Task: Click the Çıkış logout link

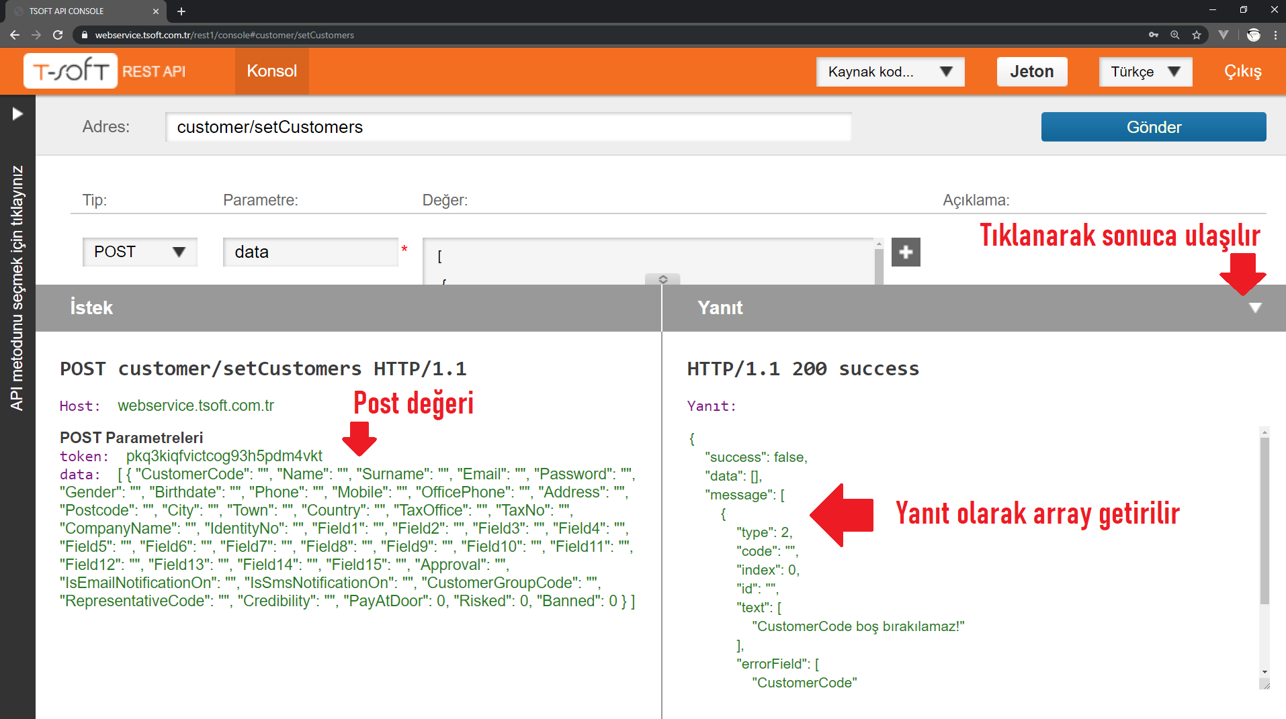Action: click(1242, 72)
